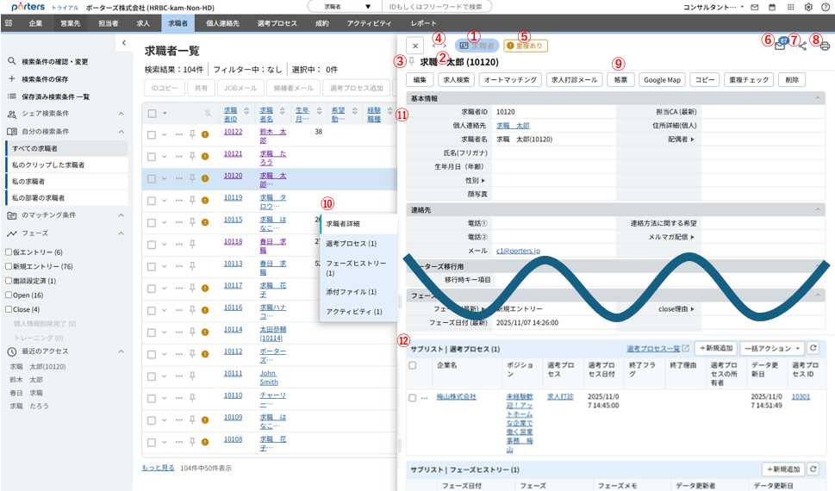
Task: Collapse the 基本情報 section
Action: [x=818, y=98]
